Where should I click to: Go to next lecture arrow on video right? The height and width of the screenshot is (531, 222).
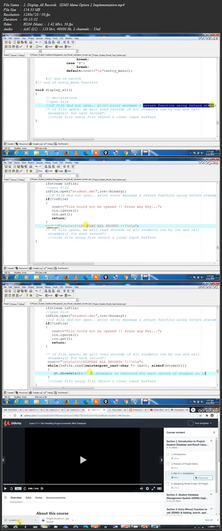coord(161,460)
